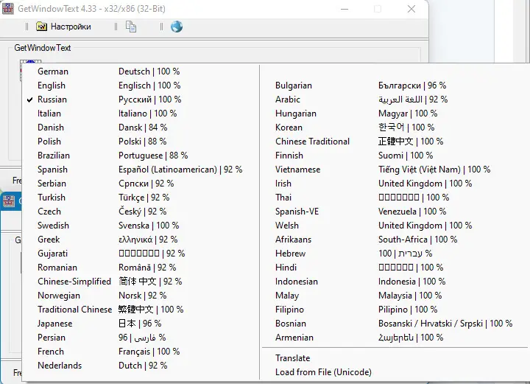Choose Arabic language
The image size is (530, 384).
[395, 100]
